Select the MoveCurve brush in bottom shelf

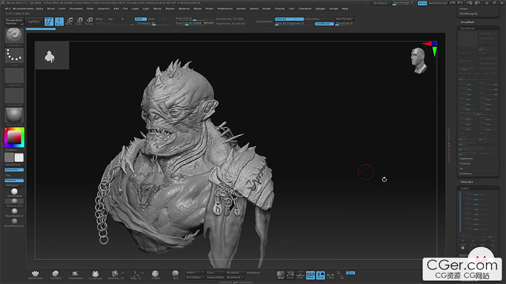[35, 275]
